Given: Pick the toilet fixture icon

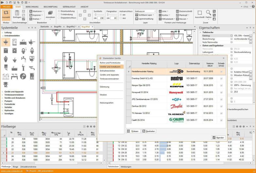Looking at the screenshot, I should (x=23, y=51).
